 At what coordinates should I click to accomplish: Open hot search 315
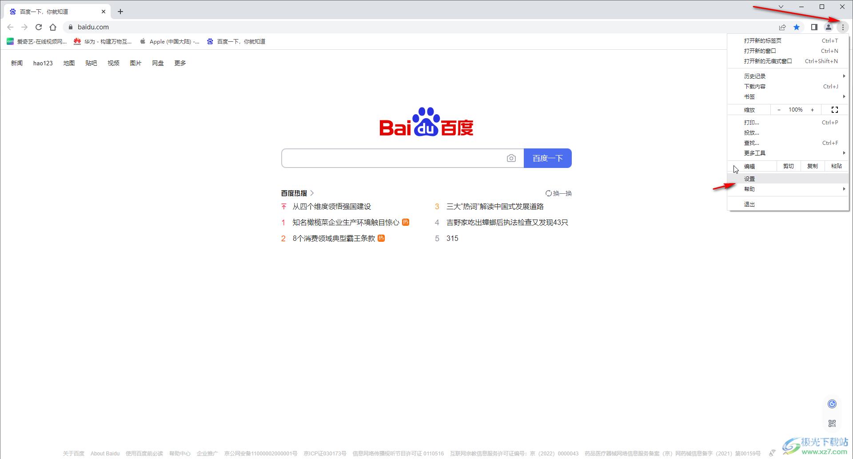click(x=452, y=239)
